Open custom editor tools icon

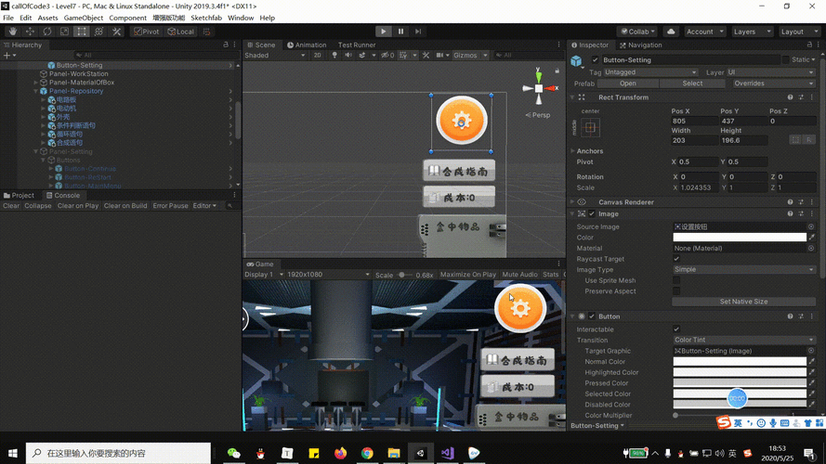[116, 32]
